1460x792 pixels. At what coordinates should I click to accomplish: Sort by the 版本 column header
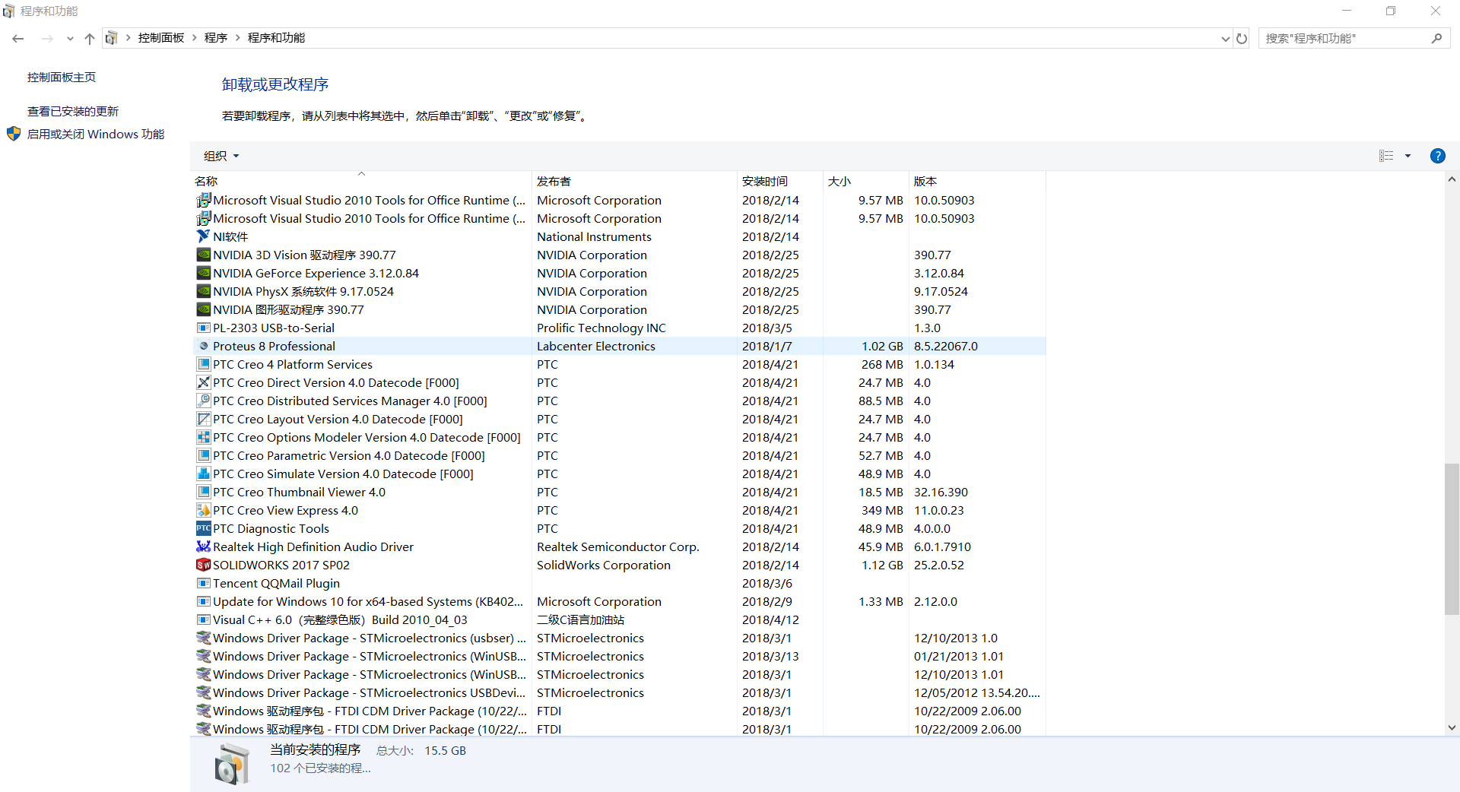(977, 181)
